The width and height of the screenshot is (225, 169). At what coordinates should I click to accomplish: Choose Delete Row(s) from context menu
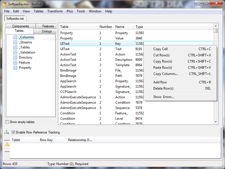click(x=180, y=88)
